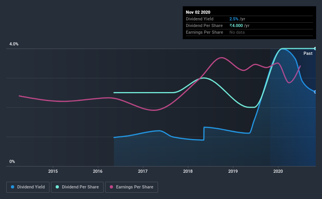Click the teal endpoint marker at 4.0% line
Image resolution: width=322 pixels, height=199 pixels.
(x=315, y=49)
